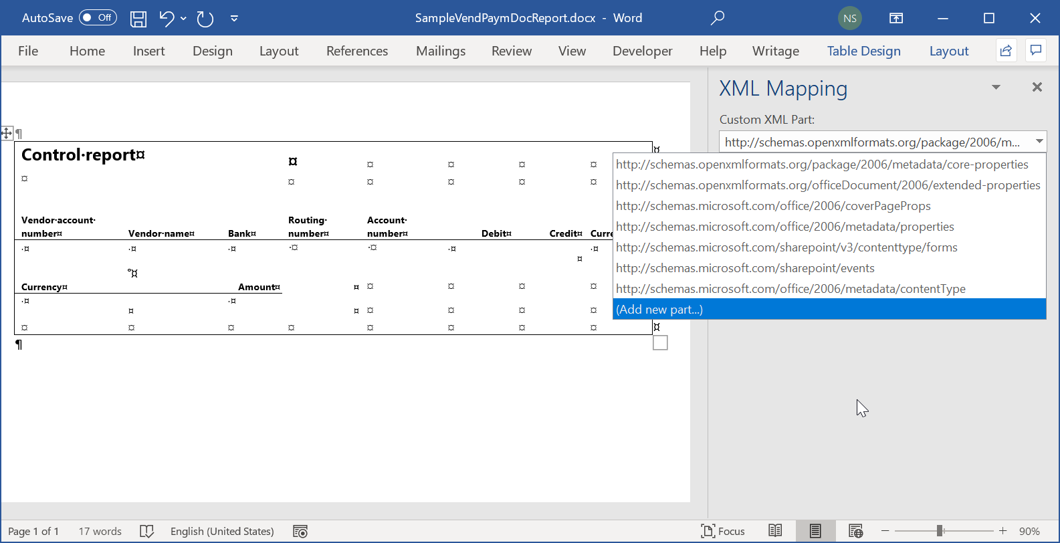Open zoom dialog via 90%

pyautogui.click(x=1029, y=531)
